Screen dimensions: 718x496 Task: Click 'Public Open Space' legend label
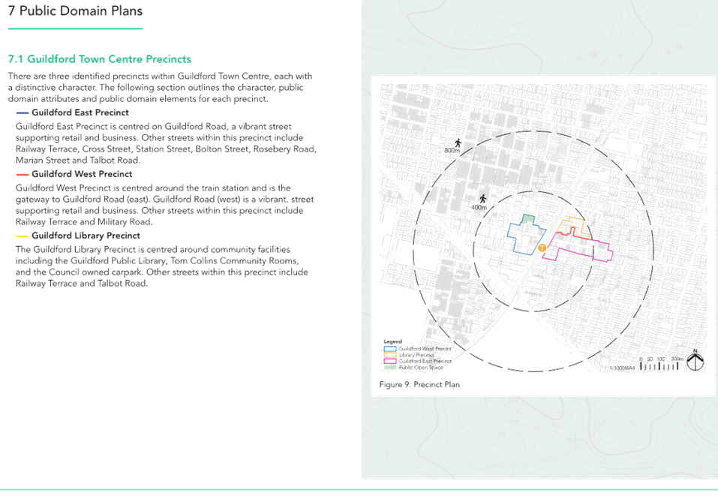click(421, 367)
